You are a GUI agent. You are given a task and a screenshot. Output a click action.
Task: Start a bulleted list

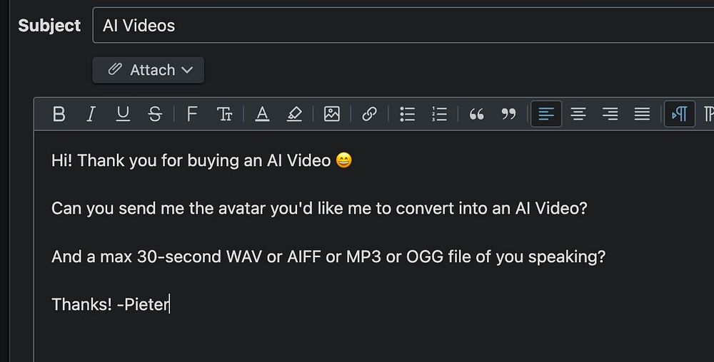[x=408, y=114]
